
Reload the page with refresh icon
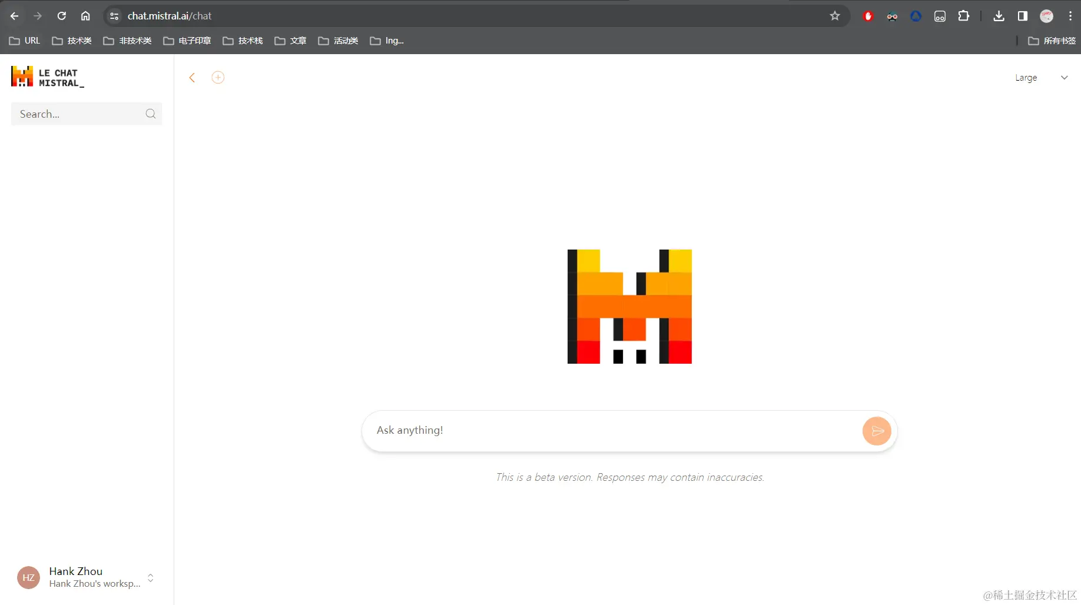point(61,16)
